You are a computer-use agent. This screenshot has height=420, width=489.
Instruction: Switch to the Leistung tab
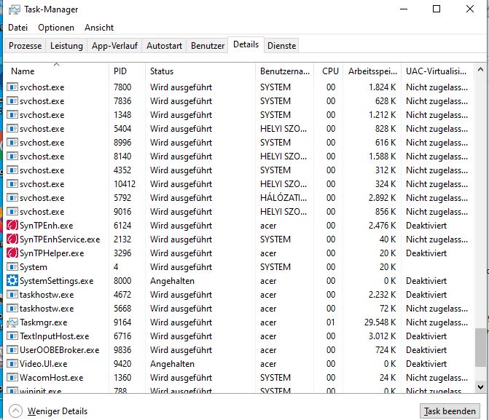point(66,46)
